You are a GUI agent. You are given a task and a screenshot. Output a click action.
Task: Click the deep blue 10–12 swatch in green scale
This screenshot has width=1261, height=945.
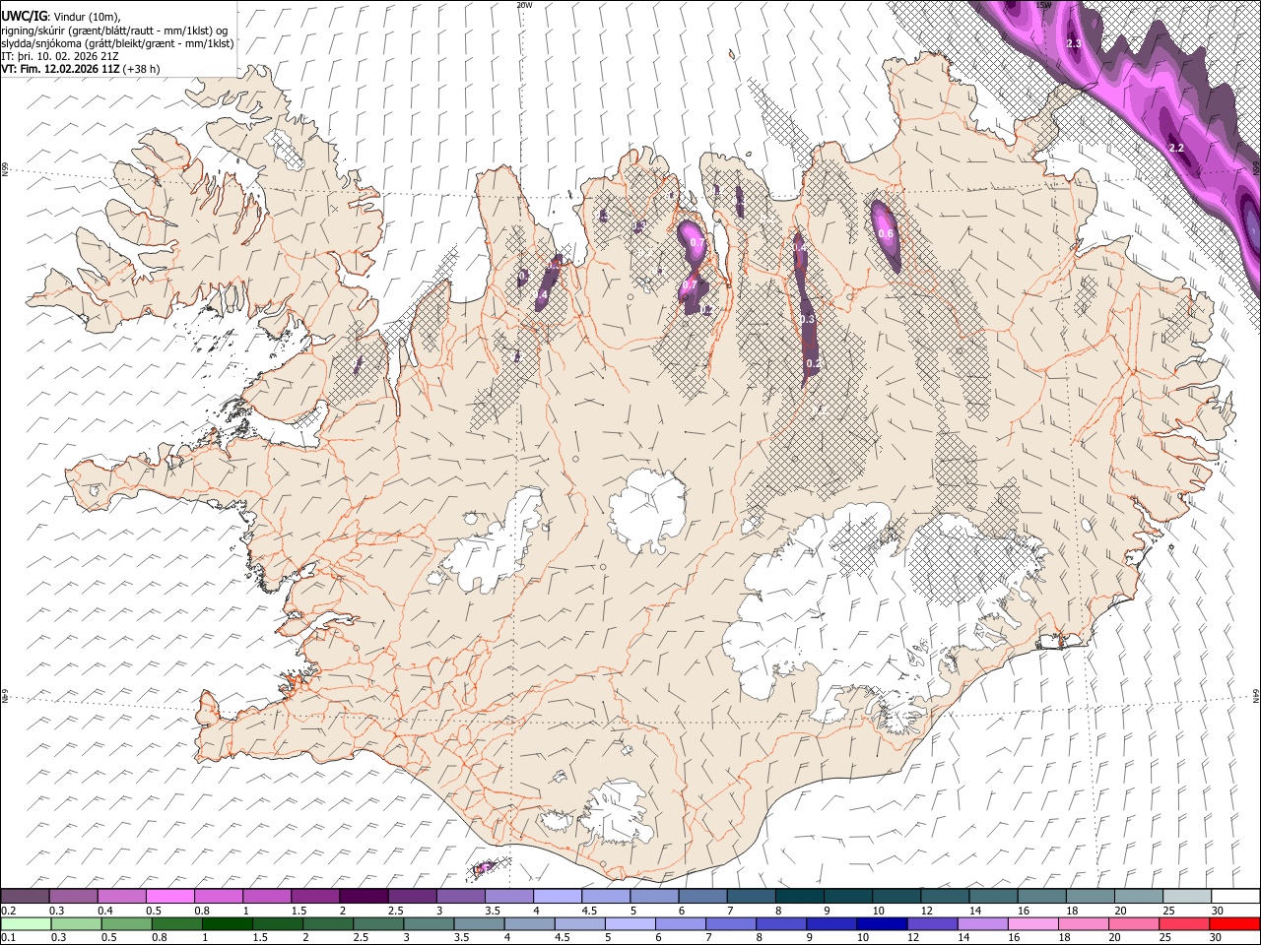pos(882,923)
